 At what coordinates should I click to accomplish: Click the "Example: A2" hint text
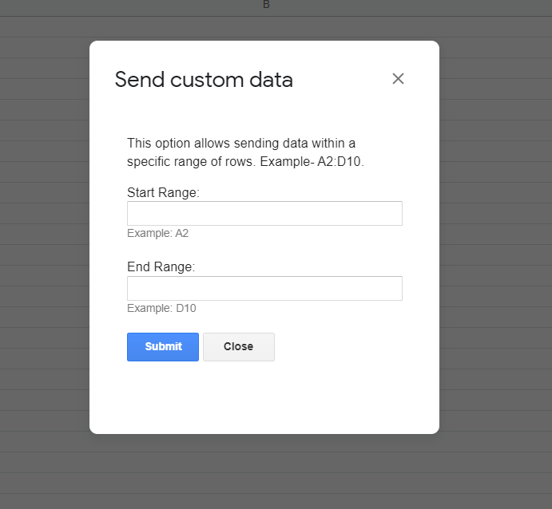tap(157, 233)
